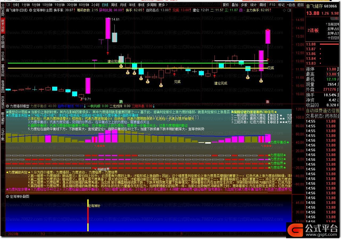
Task: Click the 统计 statistics button
Action: pyautogui.click(x=254, y=5)
